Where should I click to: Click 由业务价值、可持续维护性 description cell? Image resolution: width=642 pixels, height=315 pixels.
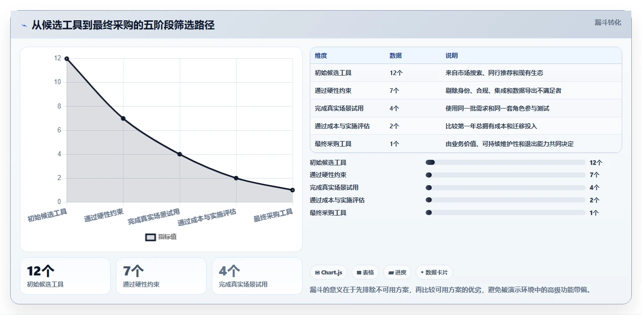click(x=509, y=144)
